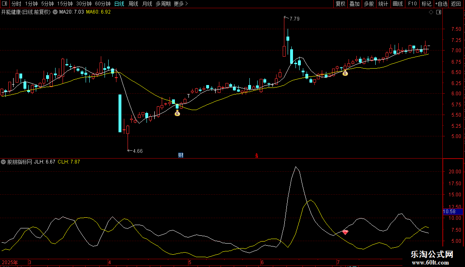Click the month 4 marker on time axis
The height and width of the screenshot is (267, 465).
pyautogui.click(x=109, y=262)
